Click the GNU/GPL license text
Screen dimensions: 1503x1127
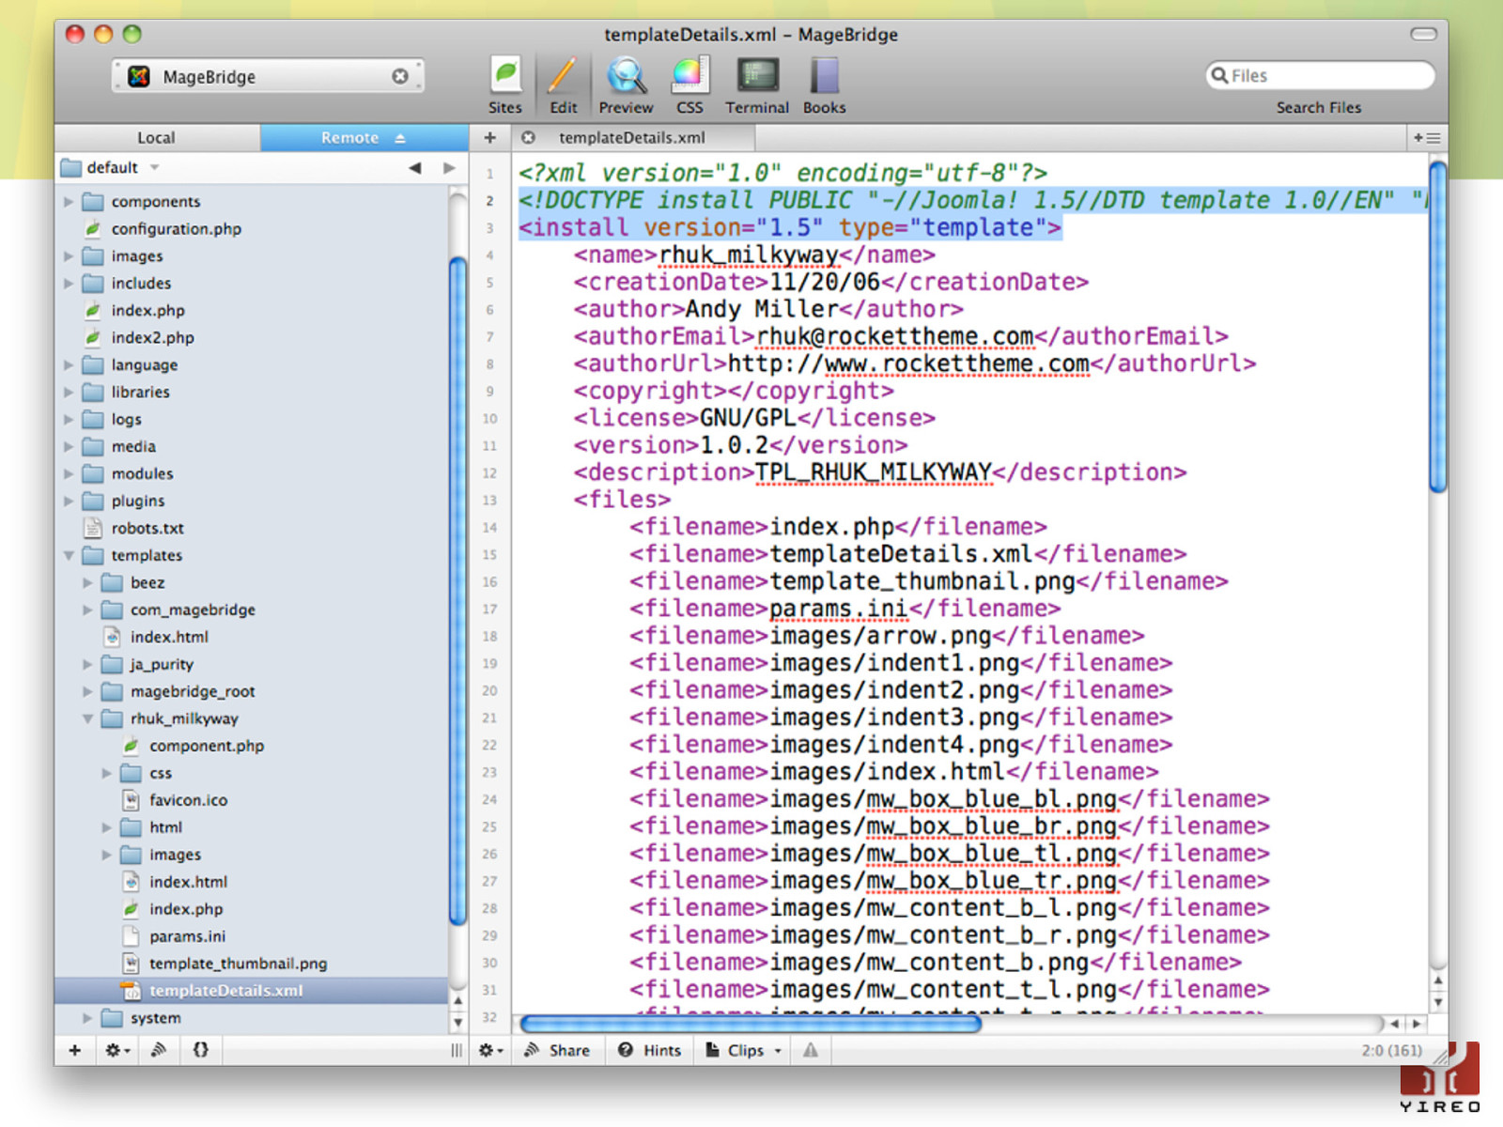(x=748, y=418)
